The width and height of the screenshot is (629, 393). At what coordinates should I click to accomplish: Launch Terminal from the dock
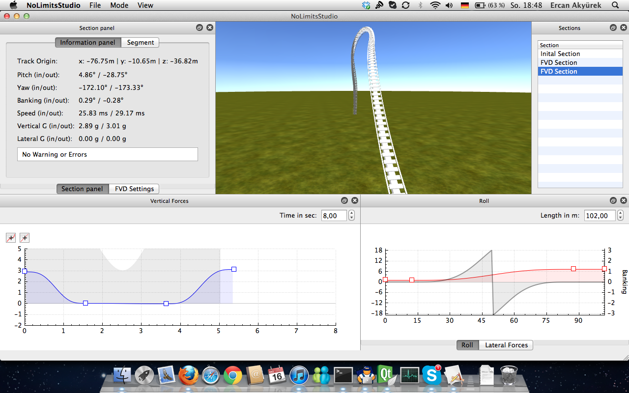(x=343, y=376)
